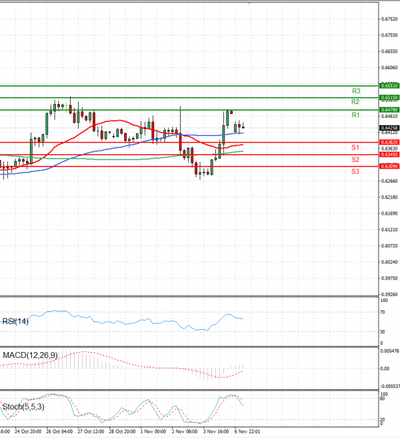Image resolution: width=400 pixels, height=438 pixels.
Task: Click the MACD 0.005478 scale value
Action: coord(389,351)
